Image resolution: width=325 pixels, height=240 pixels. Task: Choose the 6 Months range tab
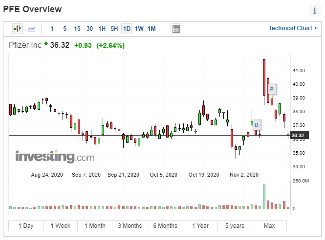tap(165, 226)
